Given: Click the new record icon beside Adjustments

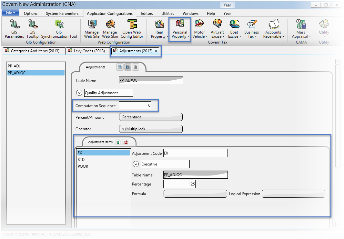Looking at the screenshot, I should [120, 67].
